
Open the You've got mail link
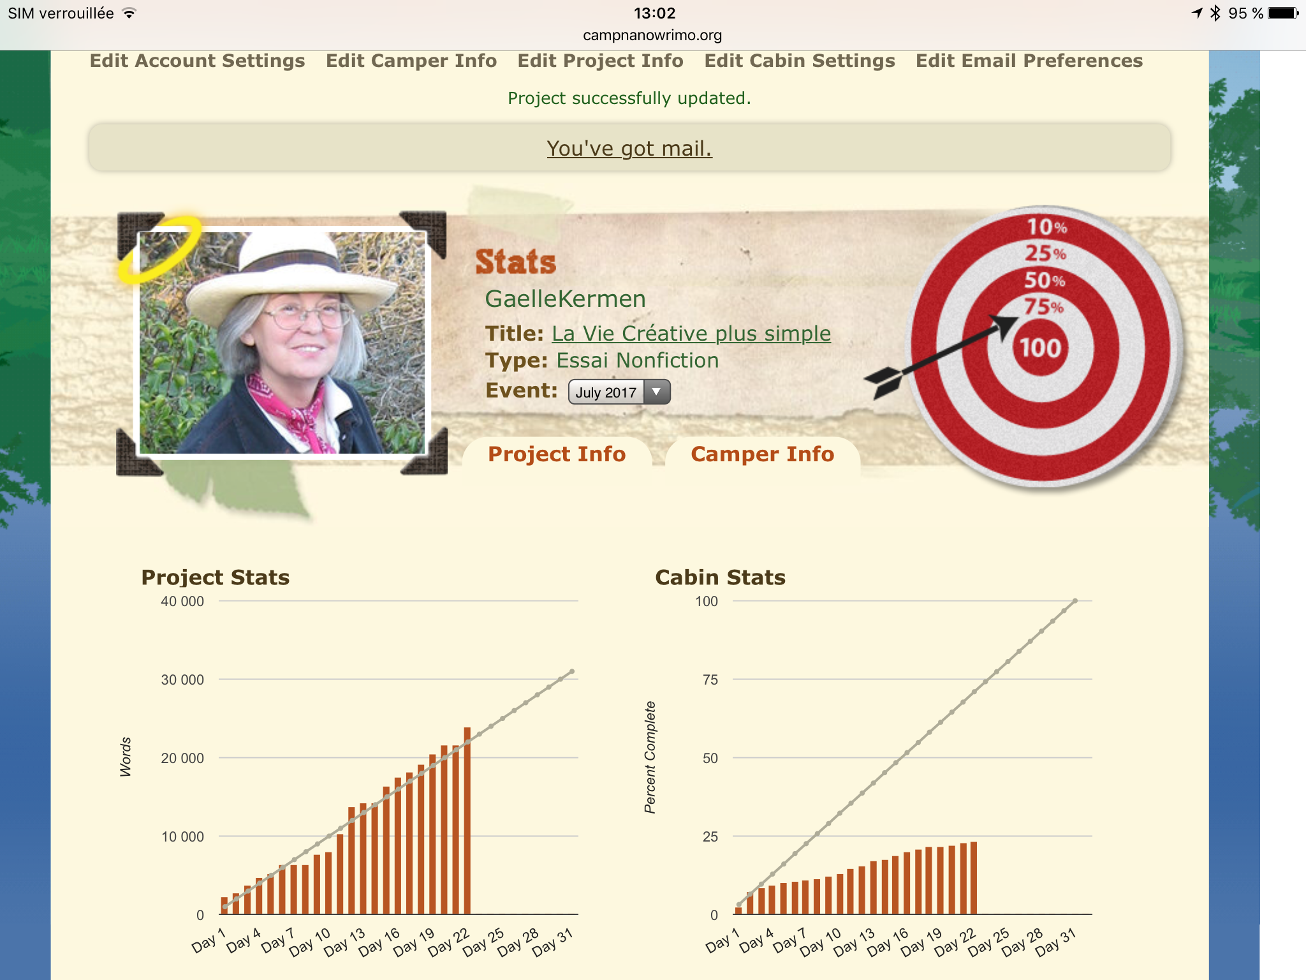(x=629, y=149)
